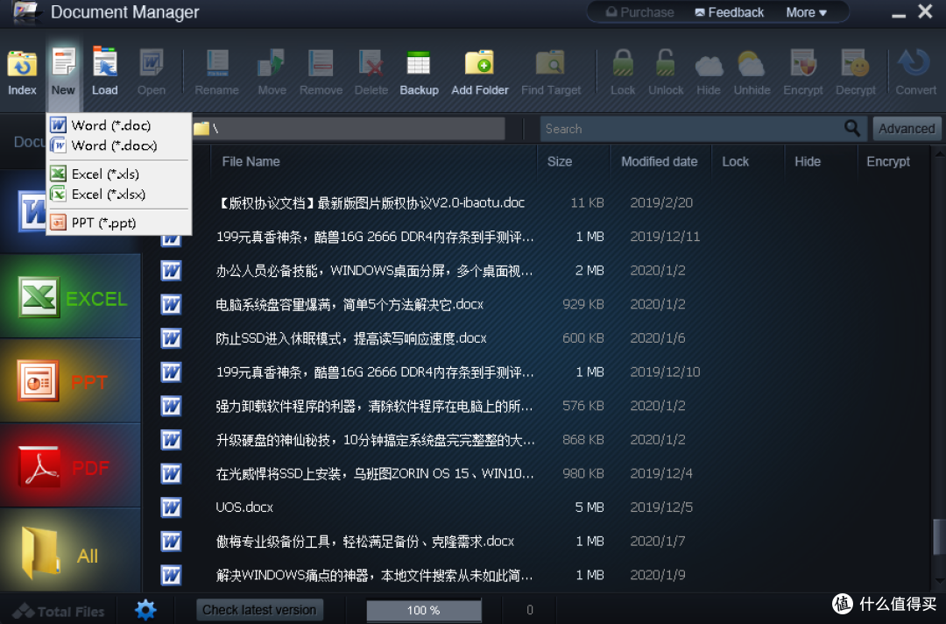The image size is (946, 624).
Task: Click the Unlock padlock icon
Action: tap(666, 63)
